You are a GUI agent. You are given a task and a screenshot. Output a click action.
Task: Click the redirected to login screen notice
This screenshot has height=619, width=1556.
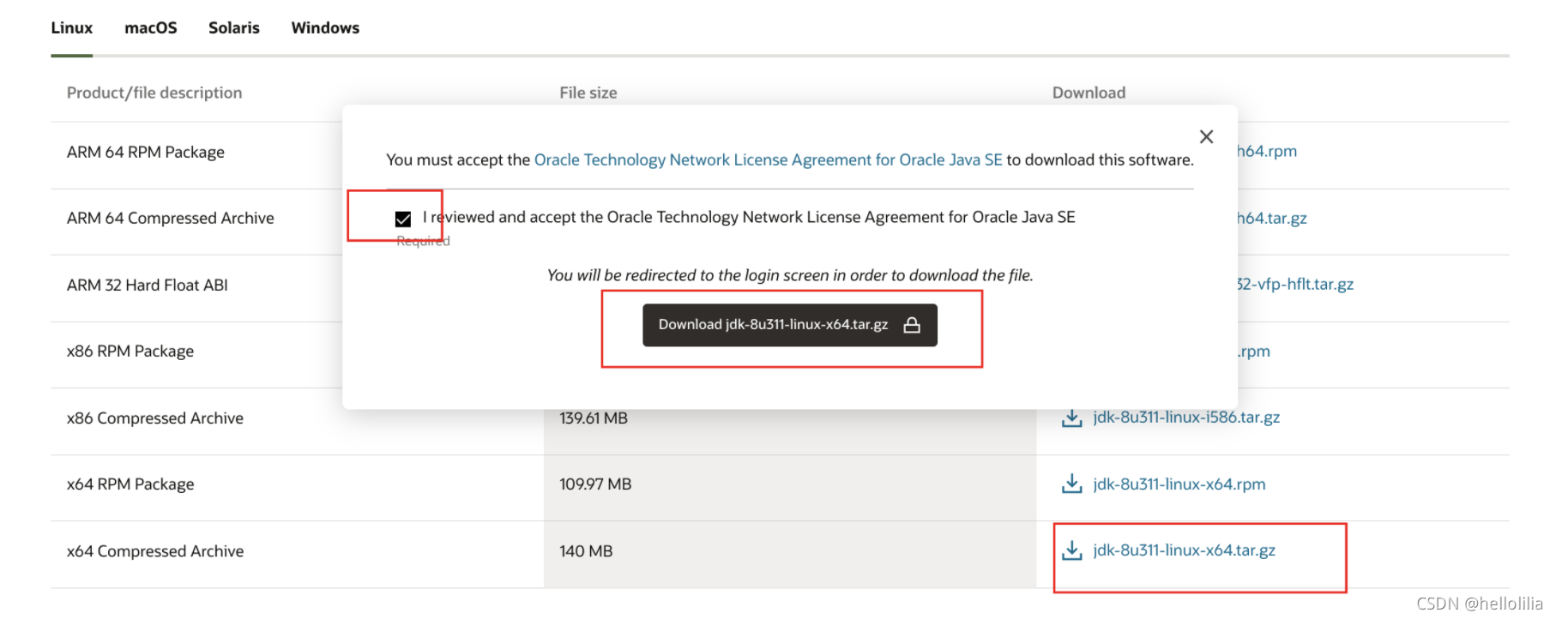[x=790, y=275]
